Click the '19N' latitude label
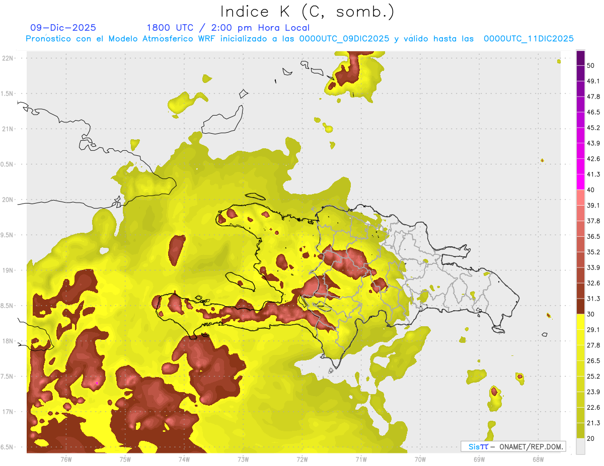This screenshot has width=604, height=466. click(8, 270)
